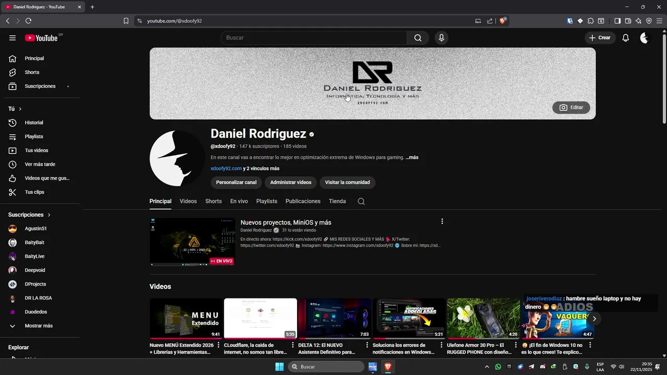Click Administrar videos button
Screen dimensions: 667x375
[291, 182]
